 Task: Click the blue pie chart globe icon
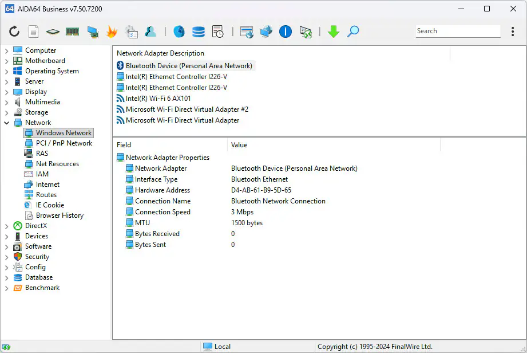click(x=179, y=32)
